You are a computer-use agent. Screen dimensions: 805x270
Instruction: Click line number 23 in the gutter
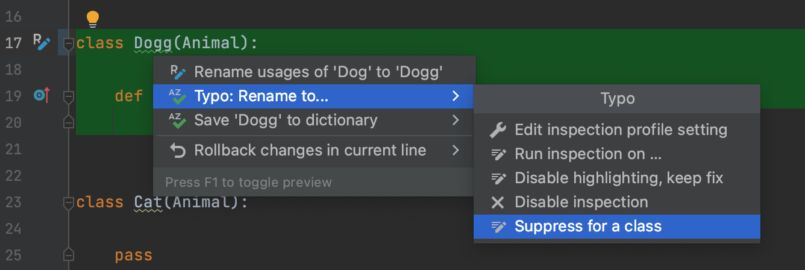(13, 202)
